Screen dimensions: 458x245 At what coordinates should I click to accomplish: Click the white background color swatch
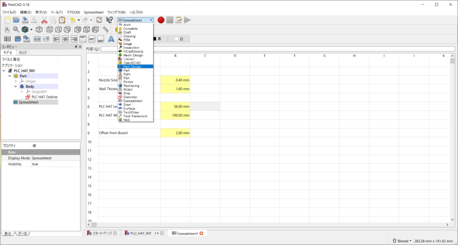pyautogui.click(x=179, y=39)
